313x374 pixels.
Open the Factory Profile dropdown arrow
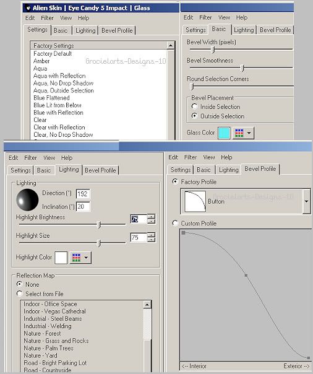306,201
